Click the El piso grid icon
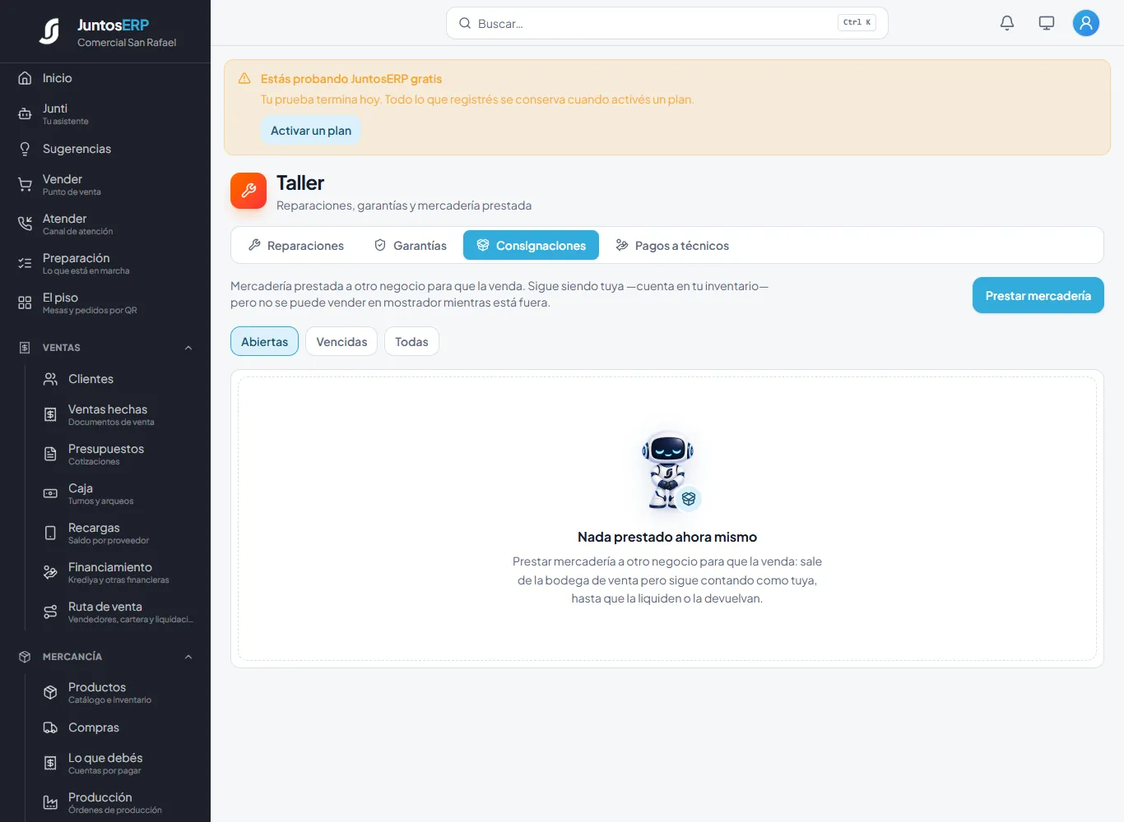1124x822 pixels. (25, 303)
